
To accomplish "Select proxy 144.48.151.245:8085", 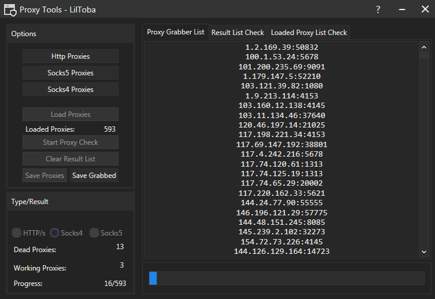I will [282, 222].
